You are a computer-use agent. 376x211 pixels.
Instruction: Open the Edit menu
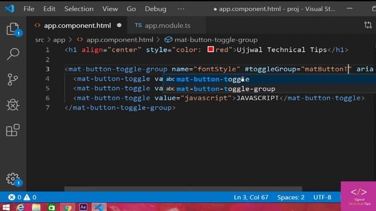pyautogui.click(x=49, y=9)
